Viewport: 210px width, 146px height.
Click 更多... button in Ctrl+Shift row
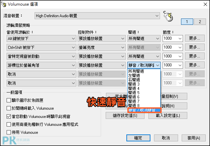coord(195,47)
